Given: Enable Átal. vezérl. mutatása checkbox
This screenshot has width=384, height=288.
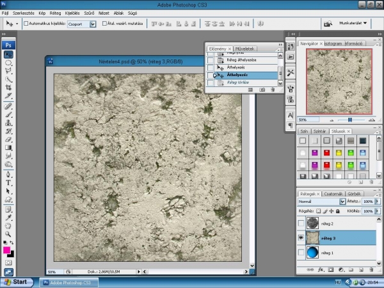Looking at the screenshot, I should (x=104, y=24).
